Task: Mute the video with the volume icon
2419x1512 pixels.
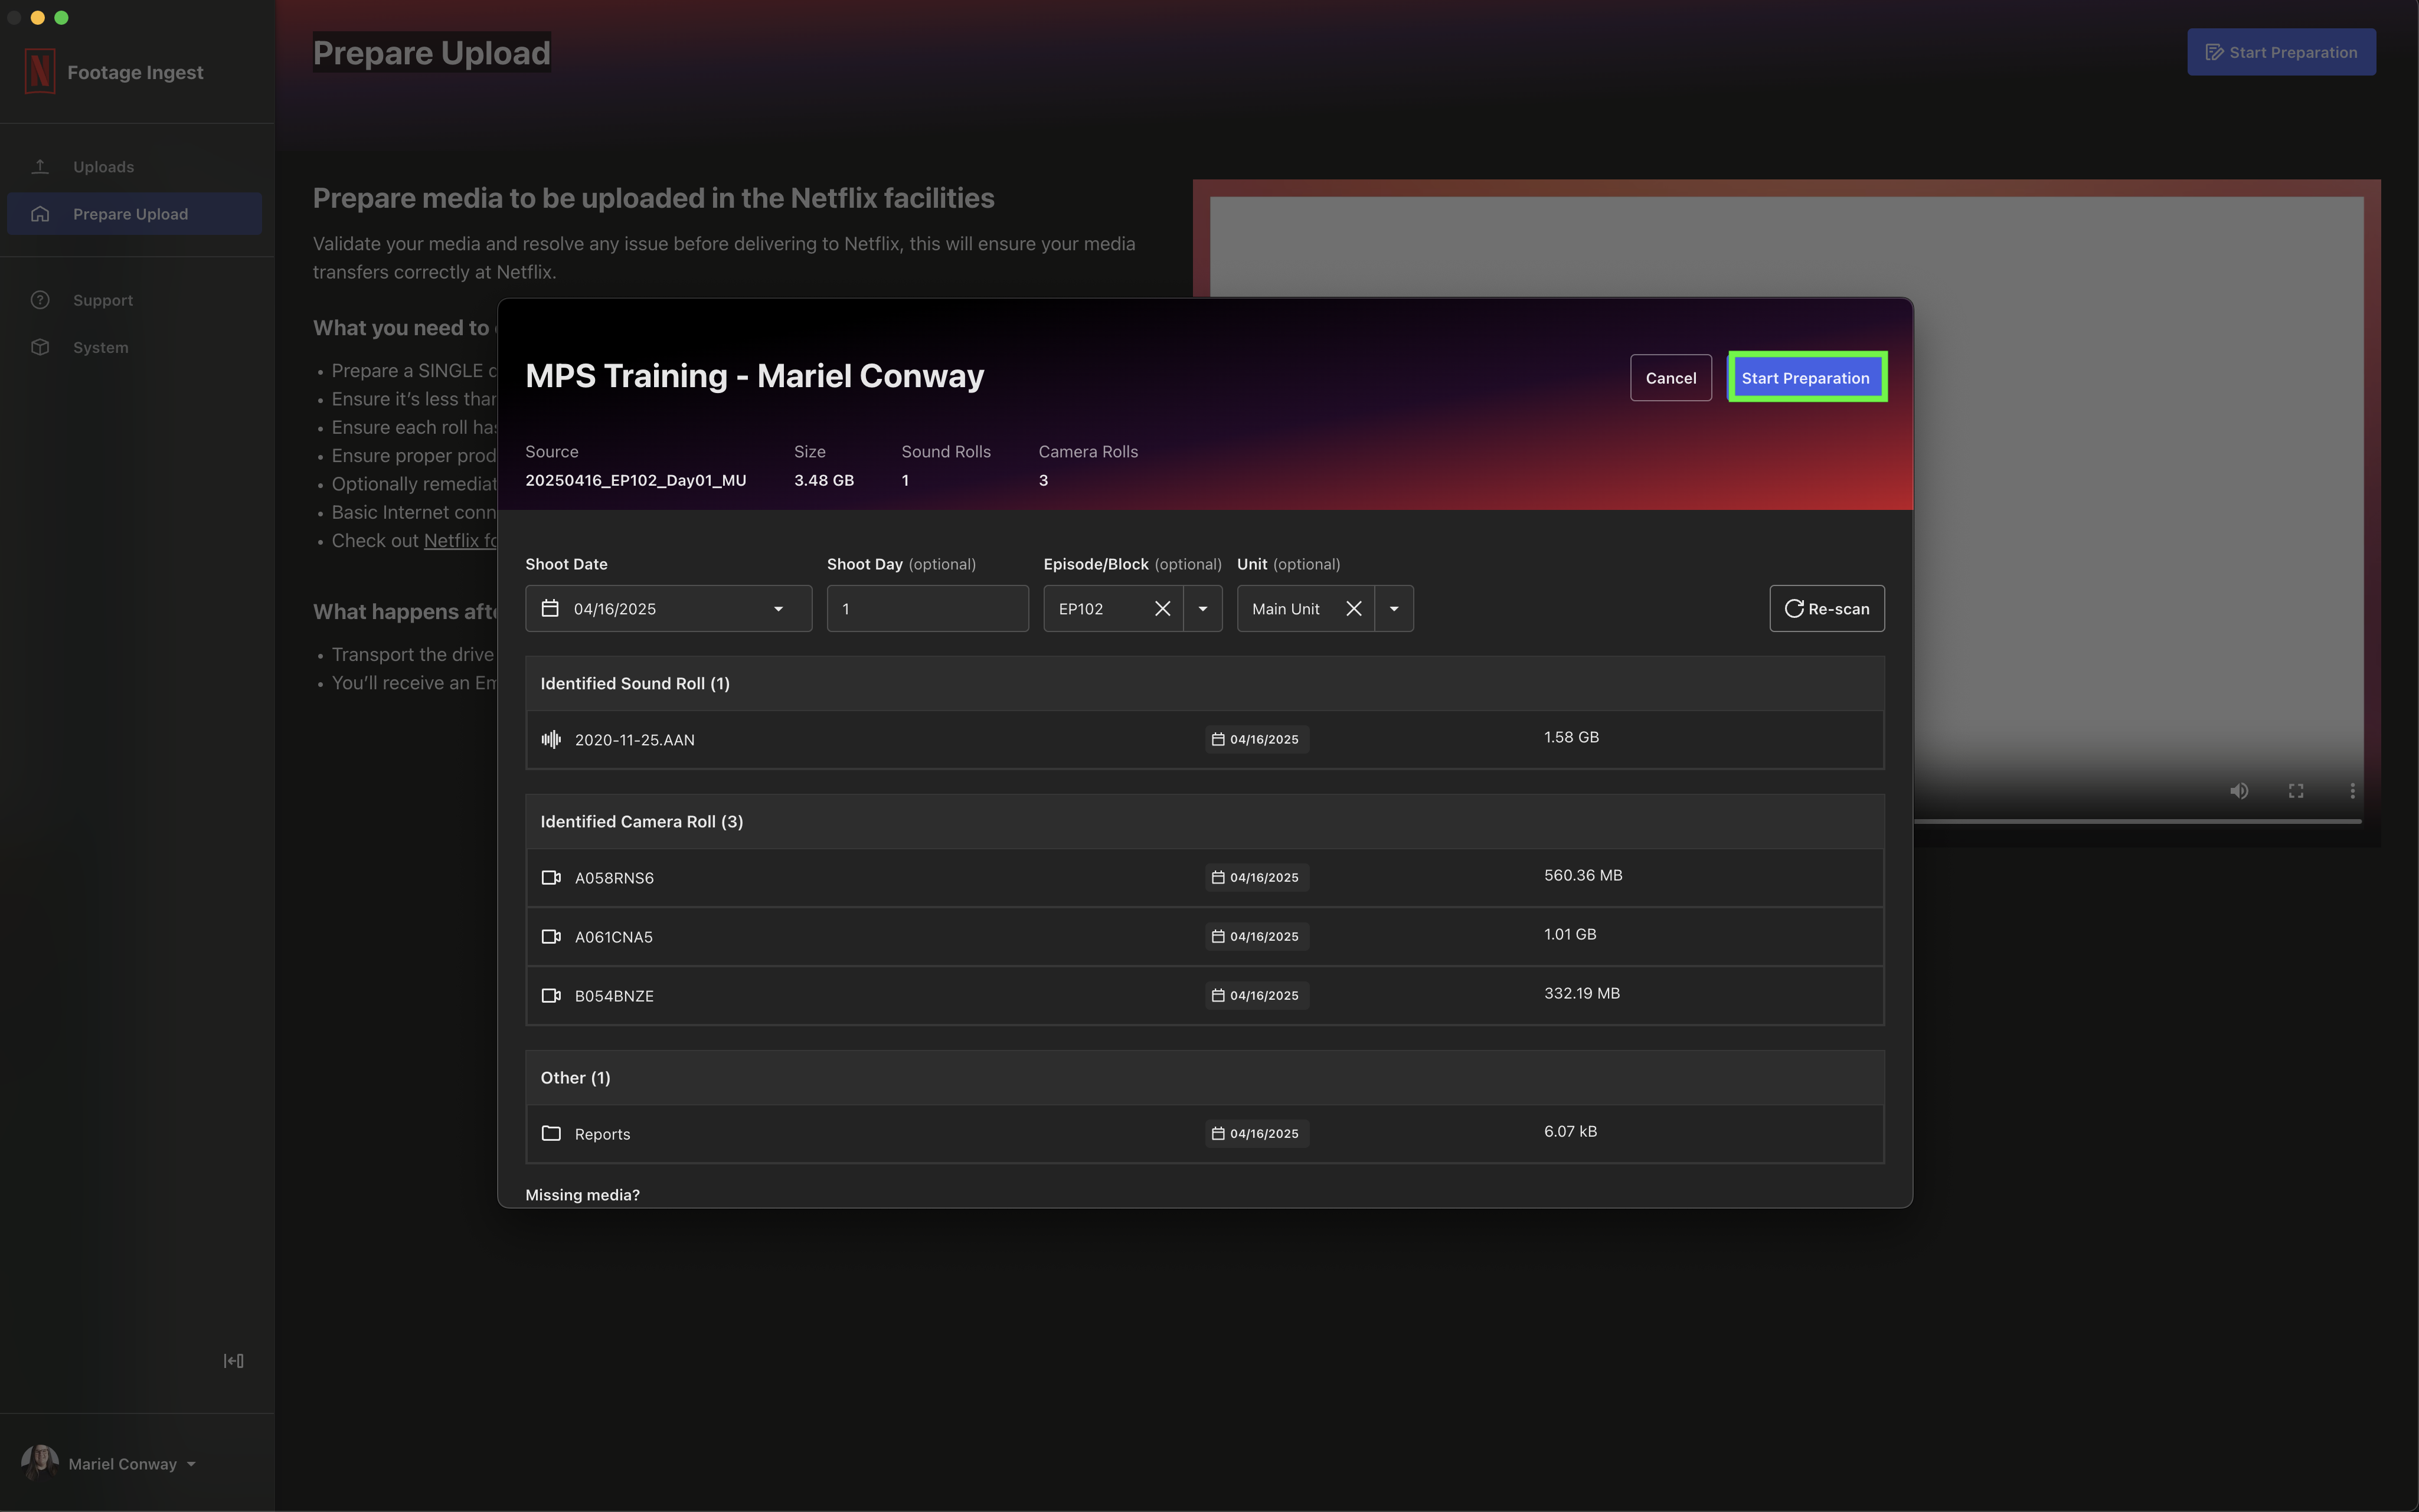Action: coord(2239,790)
